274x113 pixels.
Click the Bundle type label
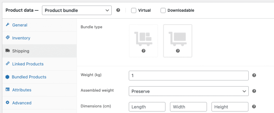coord(92,27)
